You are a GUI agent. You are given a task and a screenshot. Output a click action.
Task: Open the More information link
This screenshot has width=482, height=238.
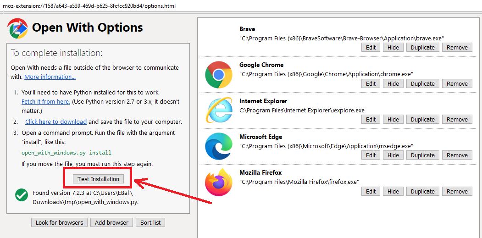50,77
